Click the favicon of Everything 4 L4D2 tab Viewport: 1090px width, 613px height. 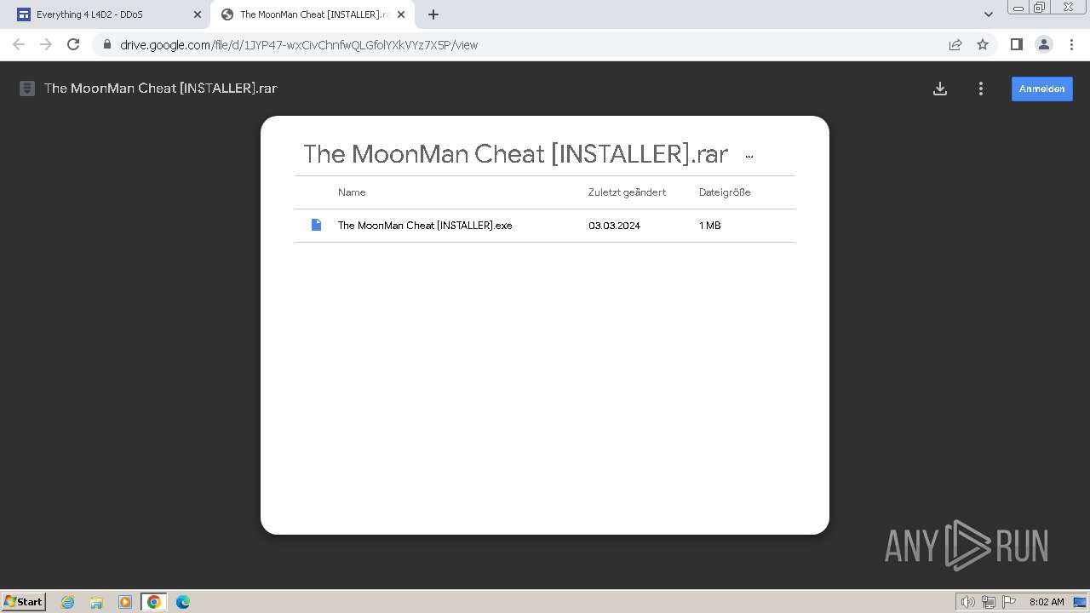(x=24, y=14)
